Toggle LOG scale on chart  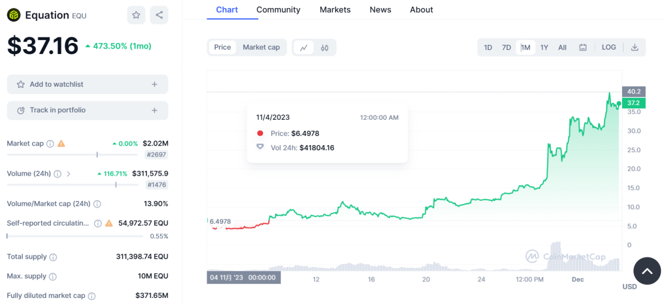click(609, 47)
